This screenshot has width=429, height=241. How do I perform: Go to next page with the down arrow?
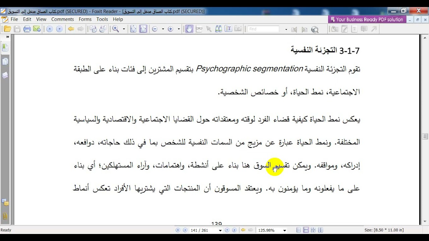(x=59, y=29)
